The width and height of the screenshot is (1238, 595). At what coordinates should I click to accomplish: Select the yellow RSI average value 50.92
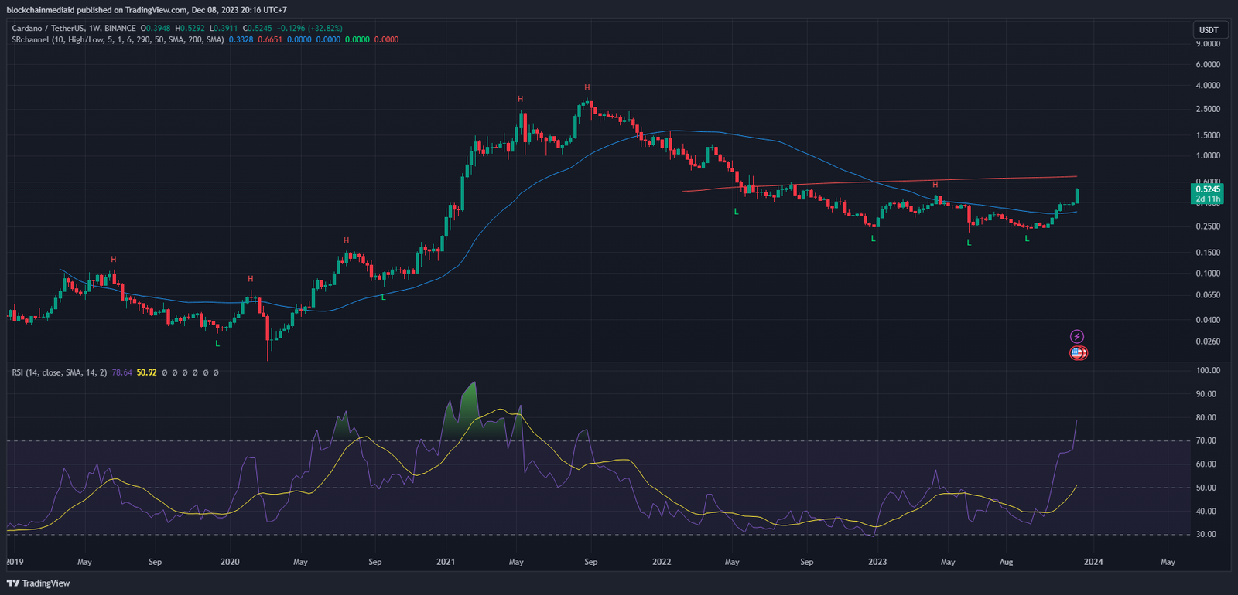146,372
